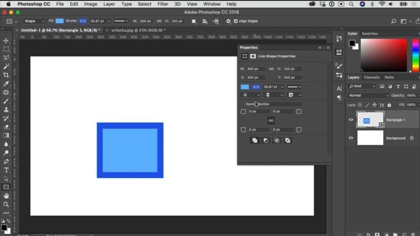Click Rectangle 1 layer thumbnail
Viewport: 420px width, 236px height.
(x=370, y=119)
